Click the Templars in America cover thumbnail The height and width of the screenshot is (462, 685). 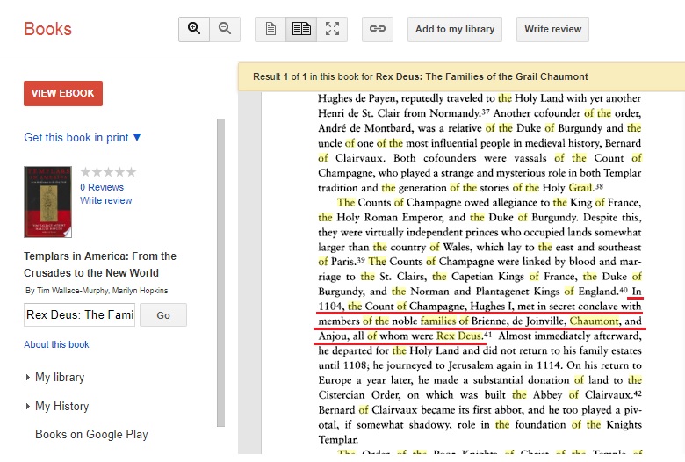click(x=47, y=202)
